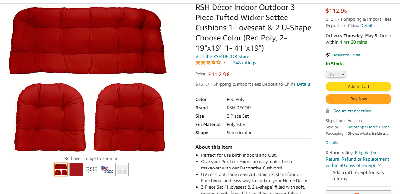Add the cushions to cart

(359, 86)
